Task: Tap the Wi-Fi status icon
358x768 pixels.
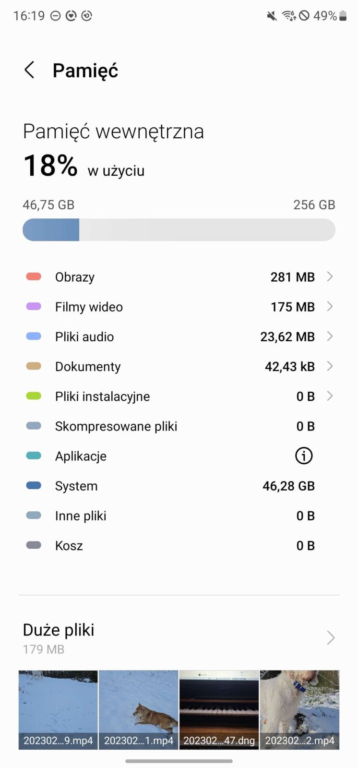Action: tap(288, 16)
